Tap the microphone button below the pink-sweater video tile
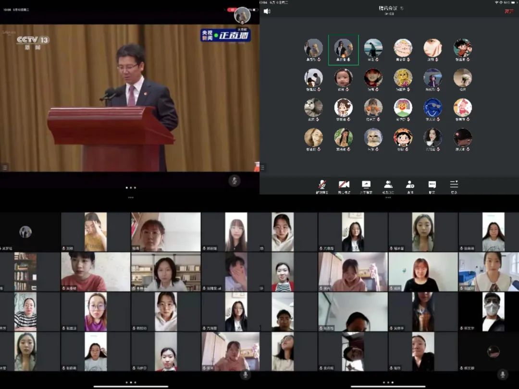Viewport: 519px width, 389px height. (245, 375)
